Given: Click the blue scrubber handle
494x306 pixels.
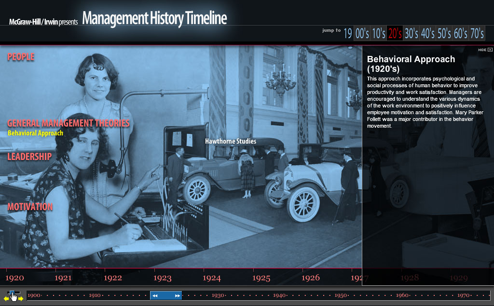Looking at the screenshot, I should pos(165,295).
